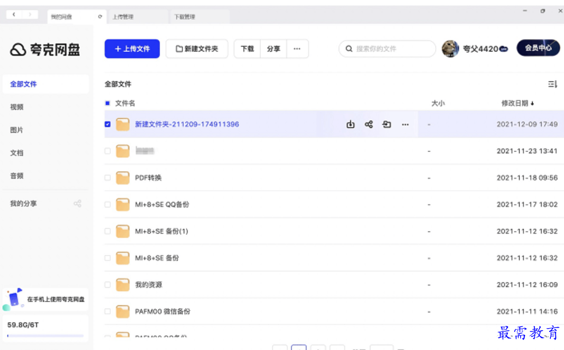Check the 我的资源 folder checkbox
Screen dimensions: 564x350
click(107, 284)
